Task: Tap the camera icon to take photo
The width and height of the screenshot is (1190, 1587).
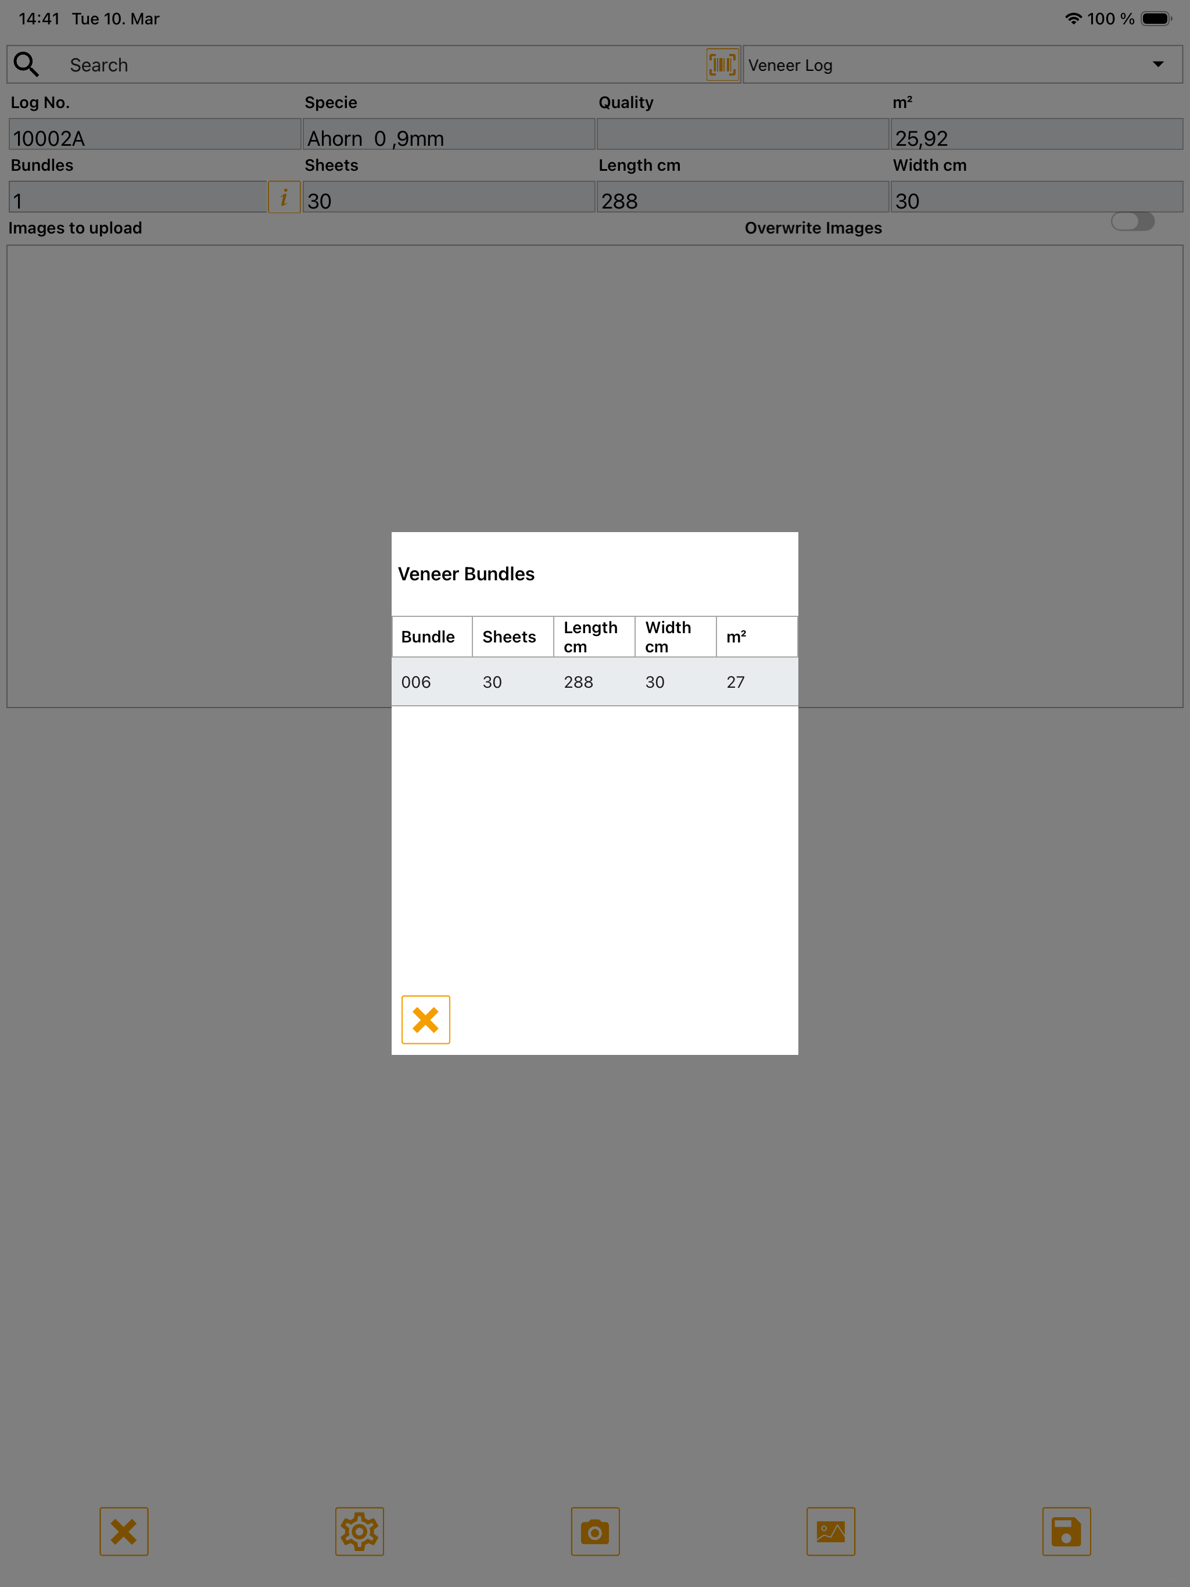Action: point(595,1531)
